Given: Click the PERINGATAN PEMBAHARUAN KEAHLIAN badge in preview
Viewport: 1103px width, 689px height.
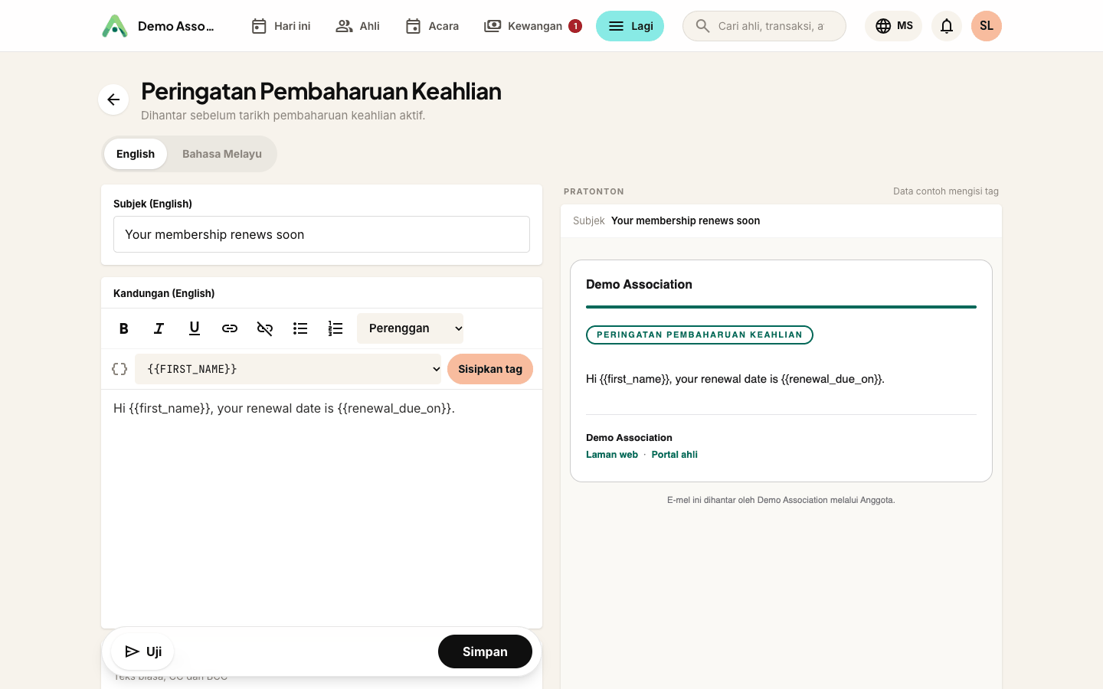Looking at the screenshot, I should click(699, 335).
